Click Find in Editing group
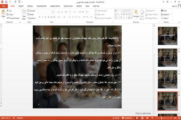 (164, 10)
